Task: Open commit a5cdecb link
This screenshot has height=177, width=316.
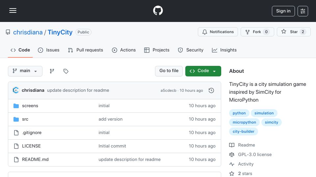Action: 169,90
